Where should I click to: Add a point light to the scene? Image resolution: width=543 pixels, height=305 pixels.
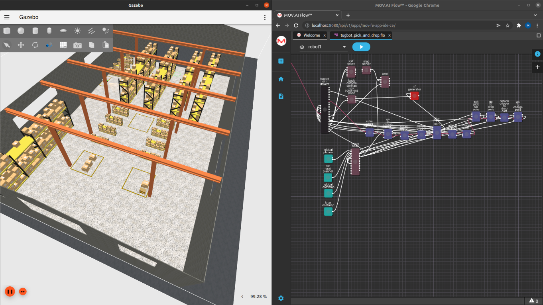[x=77, y=31]
